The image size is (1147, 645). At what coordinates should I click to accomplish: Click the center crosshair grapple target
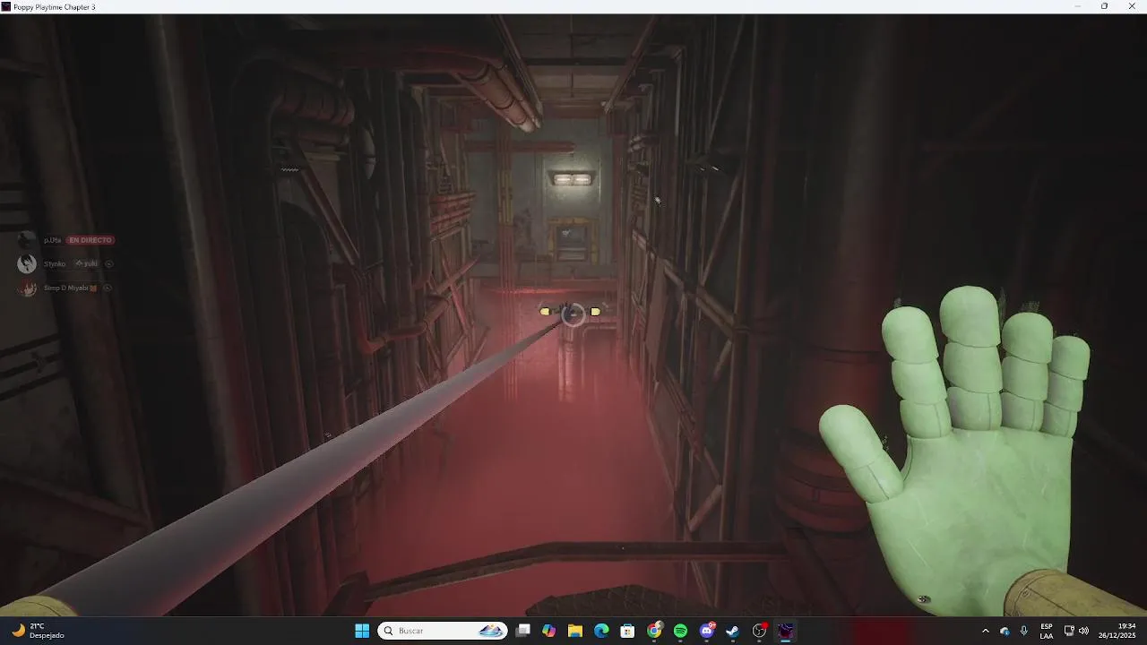click(x=572, y=314)
